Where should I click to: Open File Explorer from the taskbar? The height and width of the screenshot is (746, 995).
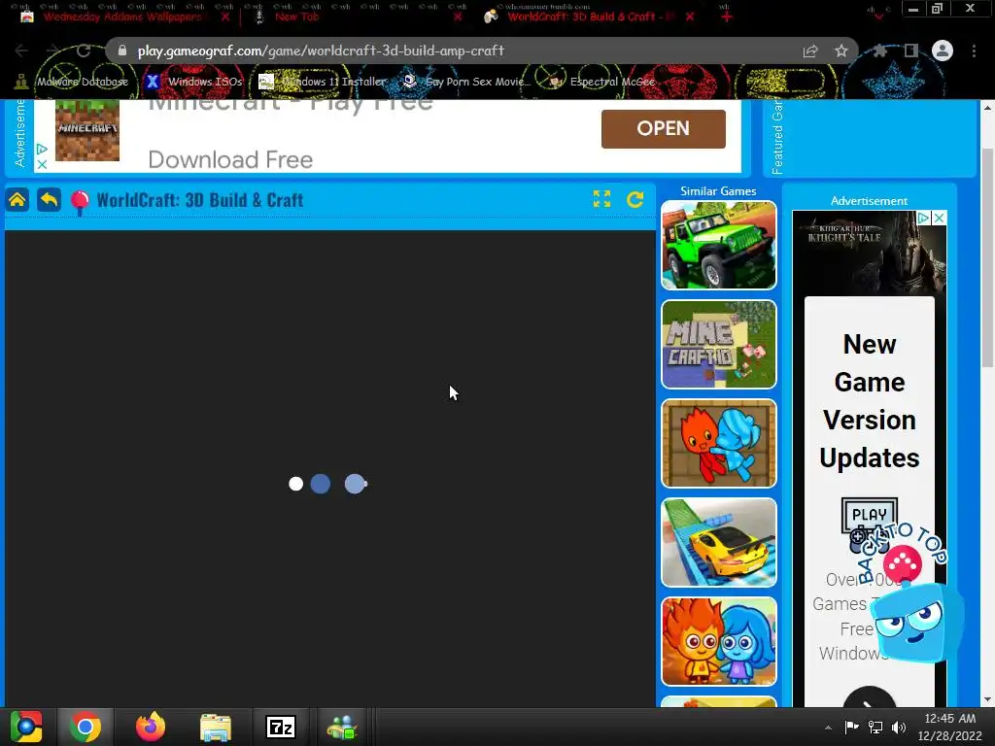coord(216,727)
